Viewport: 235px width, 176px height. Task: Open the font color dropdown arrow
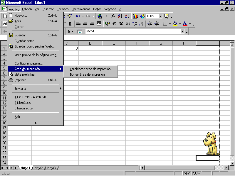[x=190, y=23]
